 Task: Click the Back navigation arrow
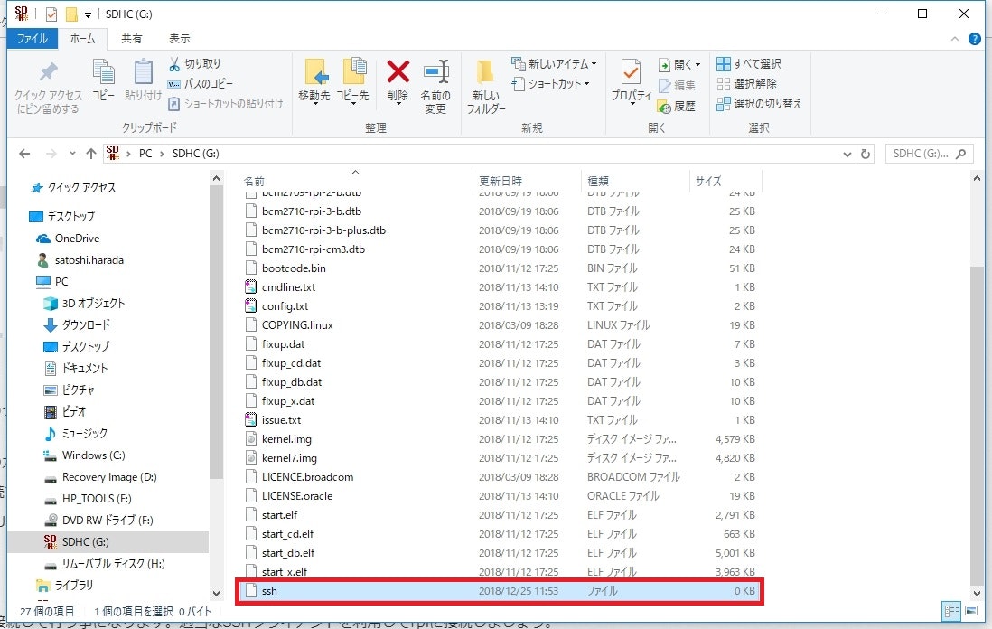click(x=24, y=154)
